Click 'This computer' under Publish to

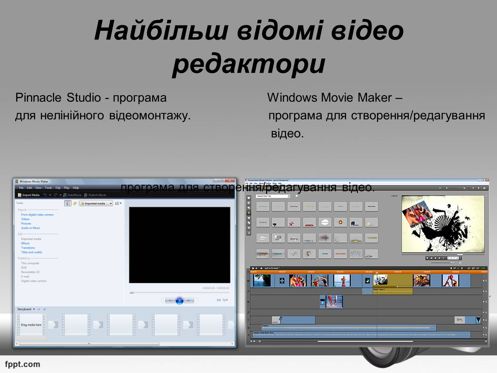(30, 263)
